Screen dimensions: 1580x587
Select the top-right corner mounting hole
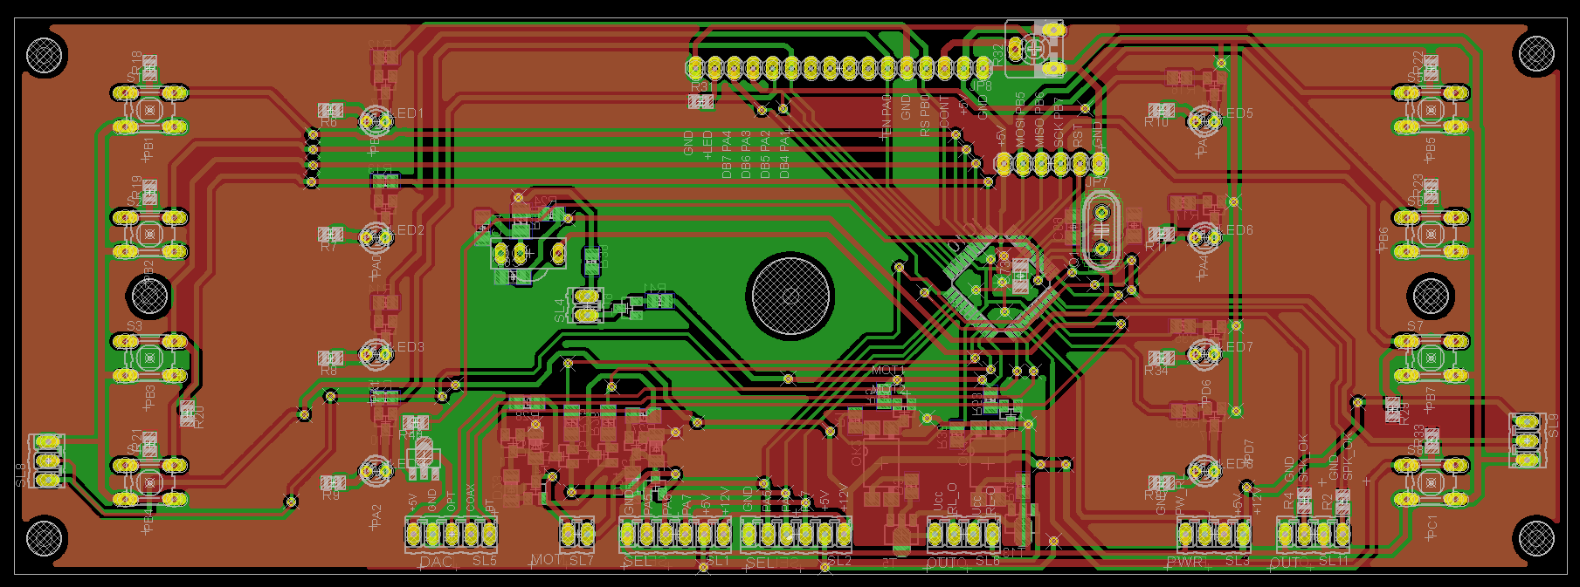pos(1536,54)
